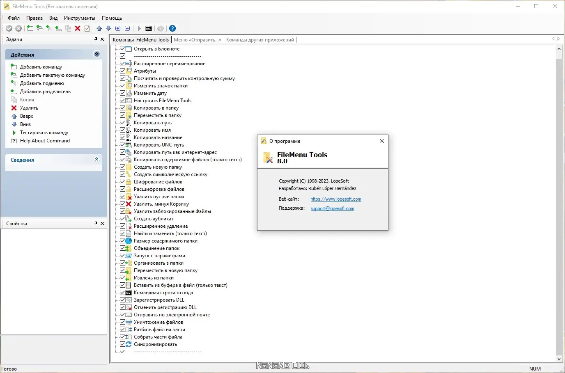Click the toolbar Add separator icon
This screenshot has height=373, width=565.
[58, 28]
